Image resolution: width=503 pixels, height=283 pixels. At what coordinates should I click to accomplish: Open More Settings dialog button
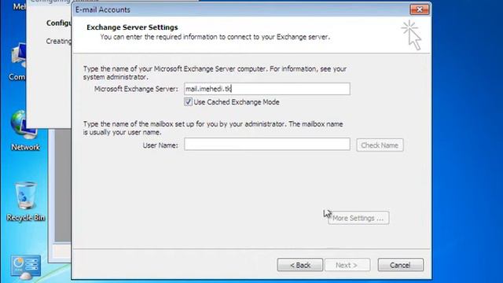[358, 218]
